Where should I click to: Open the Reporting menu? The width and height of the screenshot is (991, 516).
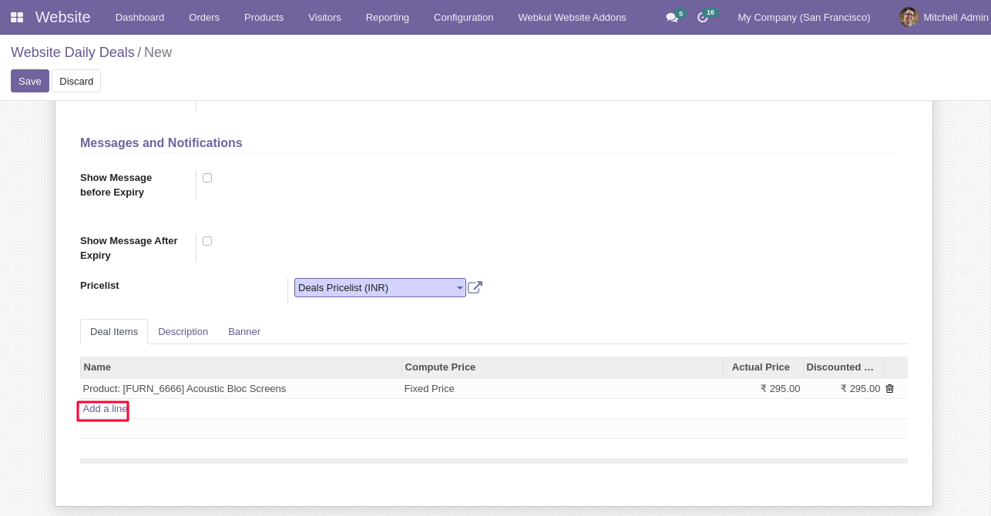[x=388, y=17]
